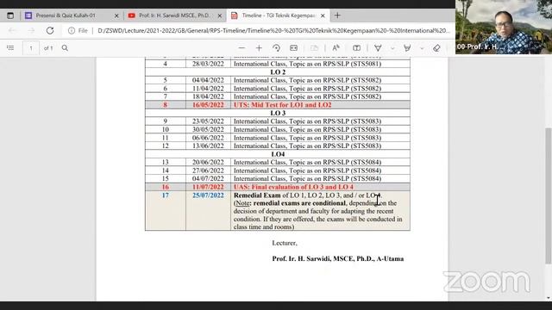This screenshot has height=310, width=552.
Task: Close the Presensi & Quiz Kuliah-01 tab
Action: (116, 15)
